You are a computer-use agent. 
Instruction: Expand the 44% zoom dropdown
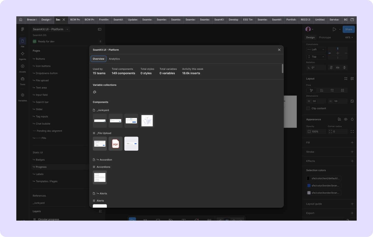(x=349, y=37)
